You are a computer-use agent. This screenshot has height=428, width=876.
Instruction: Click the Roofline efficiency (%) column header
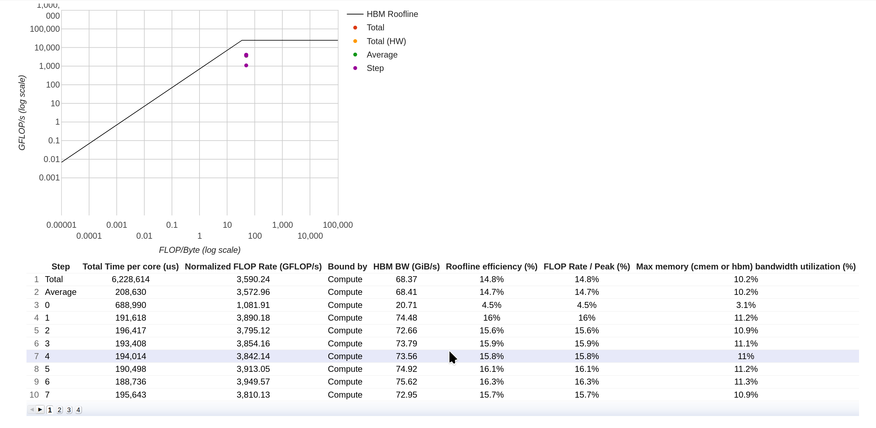point(491,267)
